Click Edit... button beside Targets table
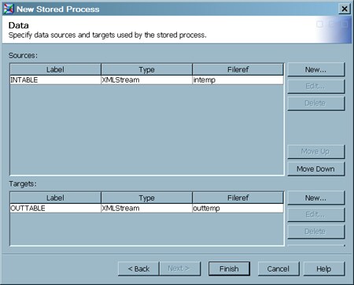This screenshot has width=354, height=285. [x=315, y=215]
